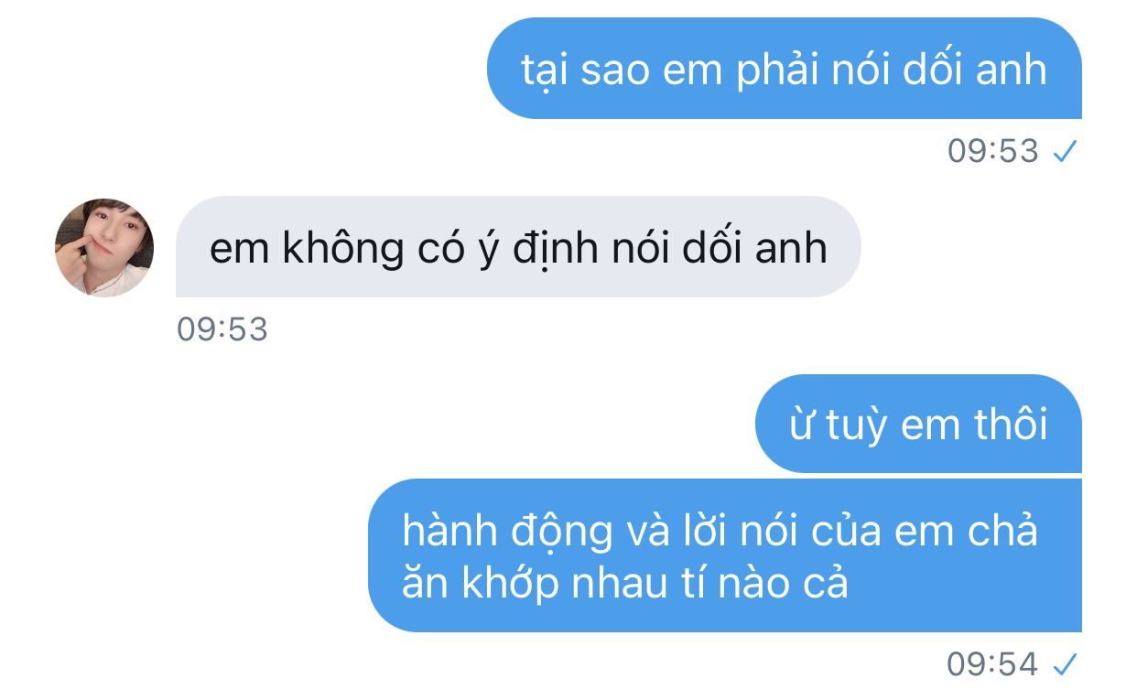Image resolution: width=1137 pixels, height=700 pixels.
Task: Click the 09:53 timestamp under the received message
Action: click(x=222, y=329)
